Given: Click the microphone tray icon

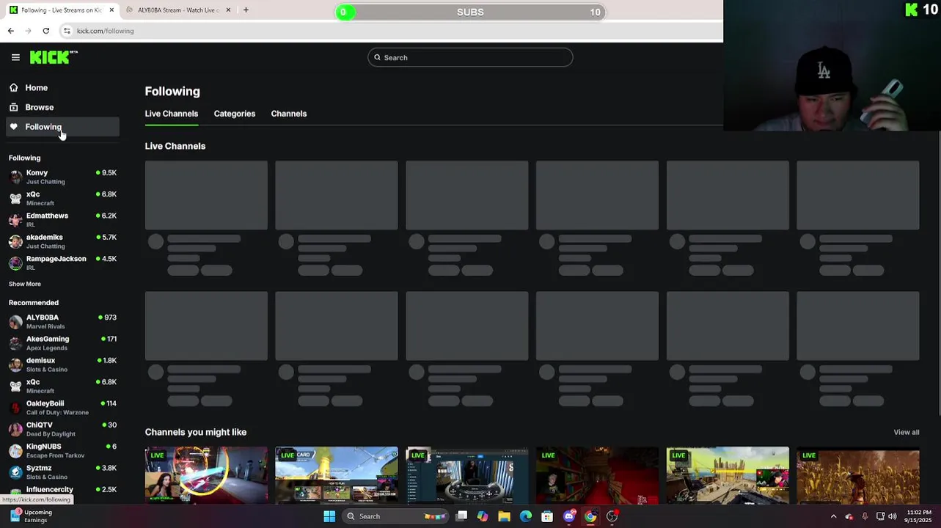Looking at the screenshot, I should (865, 516).
